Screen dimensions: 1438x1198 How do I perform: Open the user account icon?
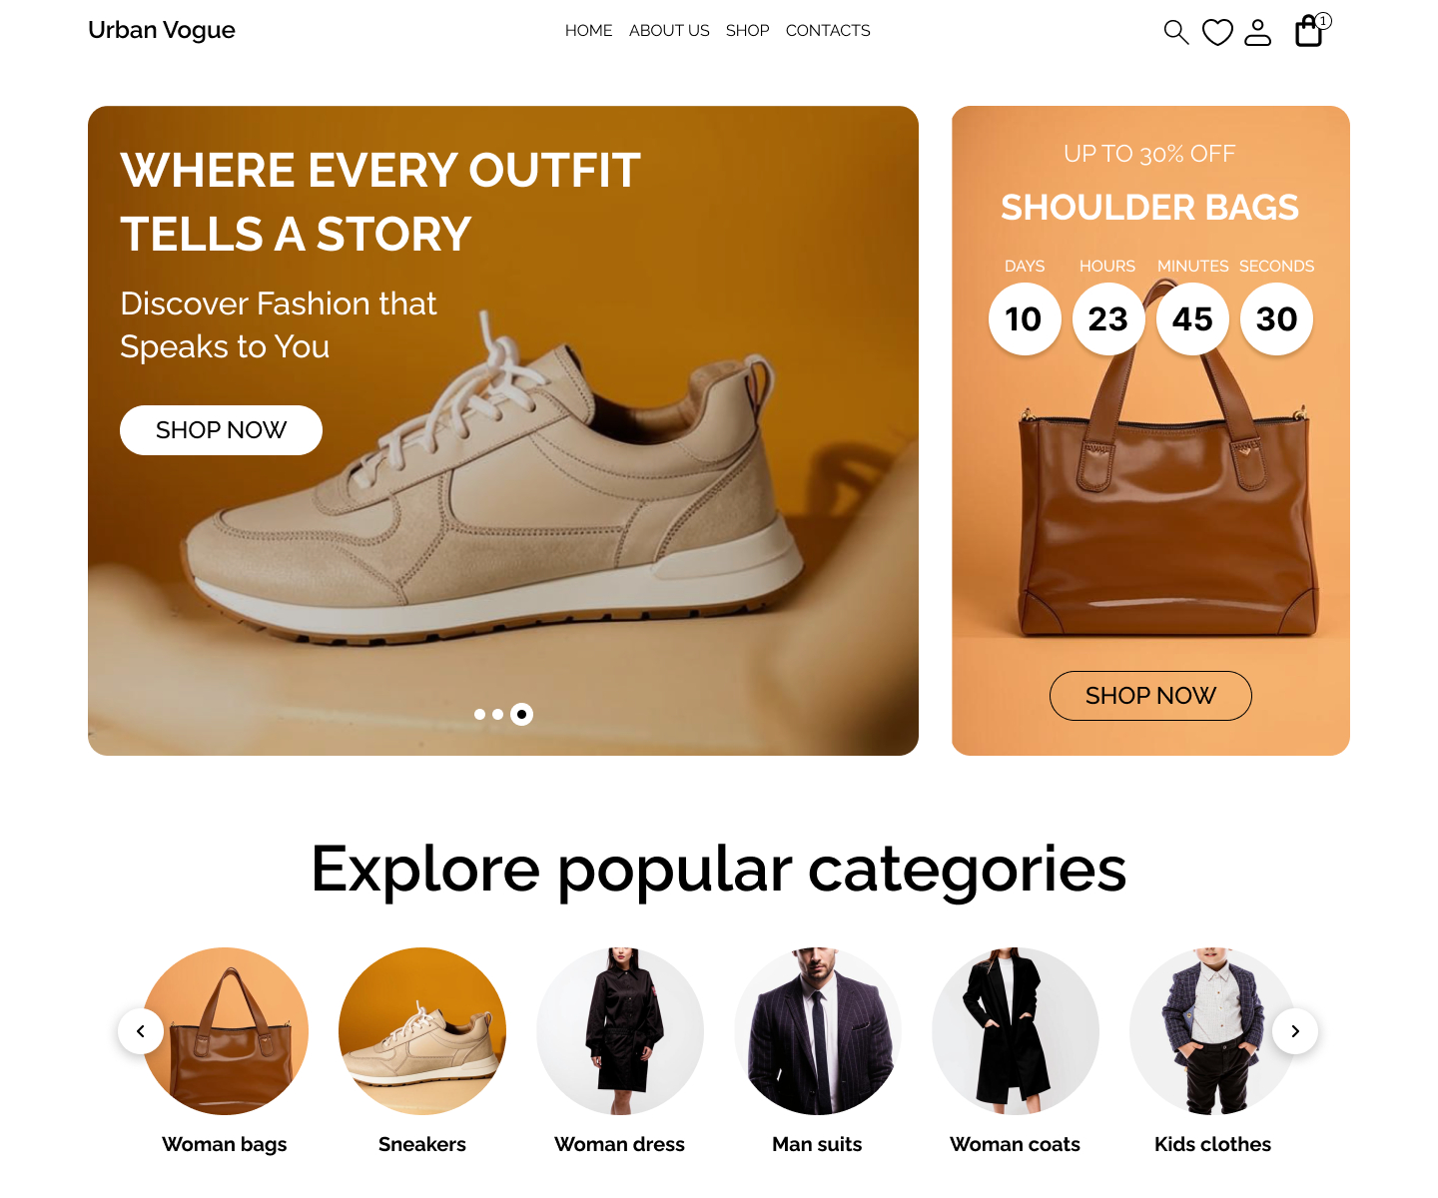pos(1258,32)
